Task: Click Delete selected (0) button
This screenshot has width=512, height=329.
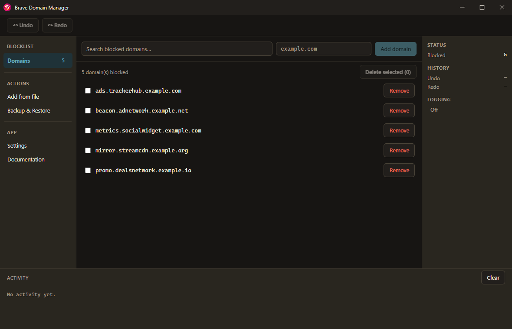Action: [x=388, y=72]
